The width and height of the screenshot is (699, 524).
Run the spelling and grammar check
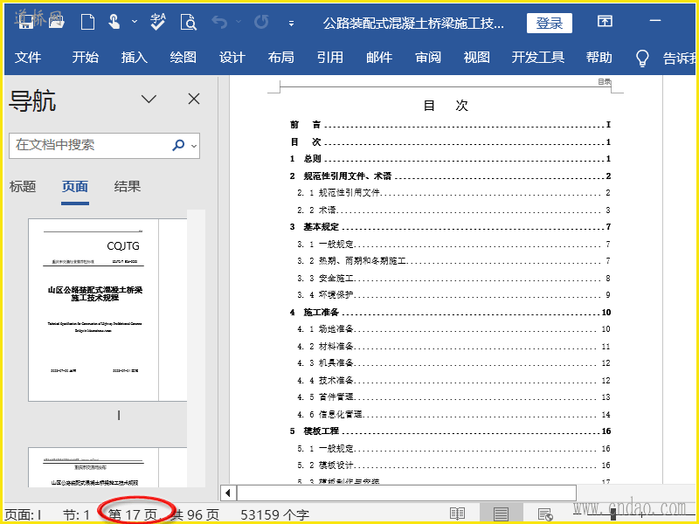[x=158, y=21]
